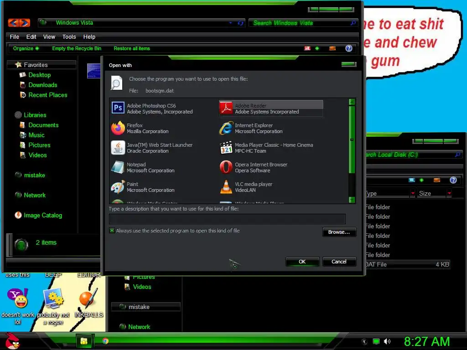The width and height of the screenshot is (467, 350).
Task: Open 'probably not a rogue' desktop icon
Action: (53, 306)
